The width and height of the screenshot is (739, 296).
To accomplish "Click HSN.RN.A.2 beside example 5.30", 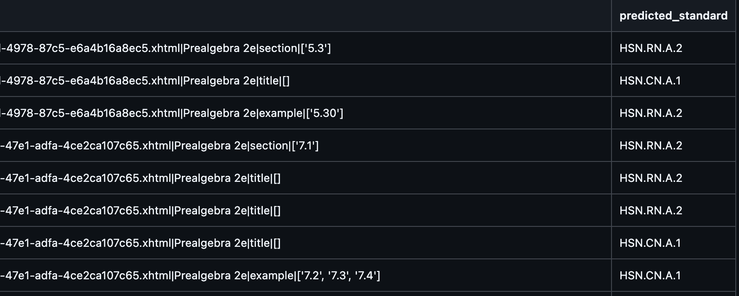I will click(x=650, y=113).
